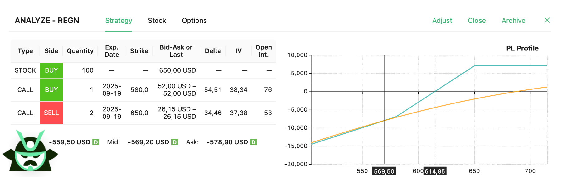Click the 650,0 strike of the sold call
Screen dimensions: 567x187
click(x=139, y=113)
